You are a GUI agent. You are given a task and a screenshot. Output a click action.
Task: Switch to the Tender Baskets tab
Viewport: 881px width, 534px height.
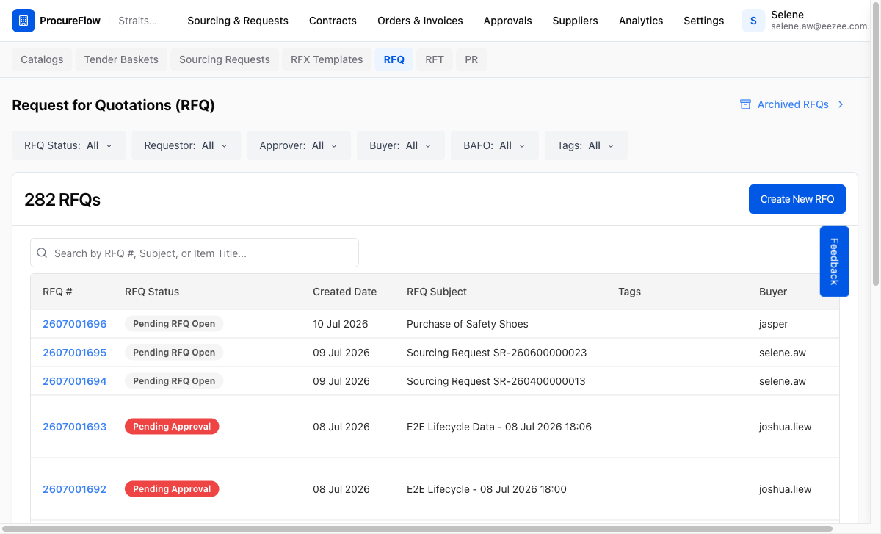click(121, 59)
